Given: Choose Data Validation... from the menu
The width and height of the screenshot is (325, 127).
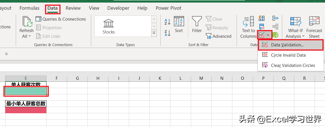Looking at the screenshot, I should pyautogui.click(x=287, y=45).
